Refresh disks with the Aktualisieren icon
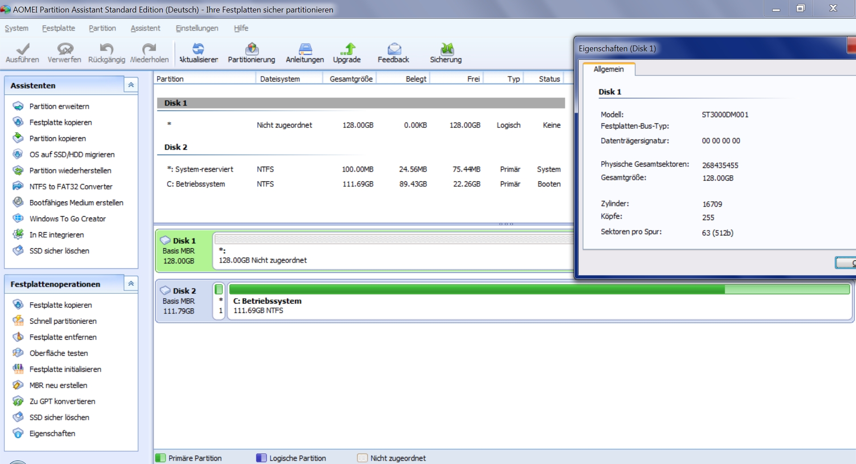 [x=198, y=49]
